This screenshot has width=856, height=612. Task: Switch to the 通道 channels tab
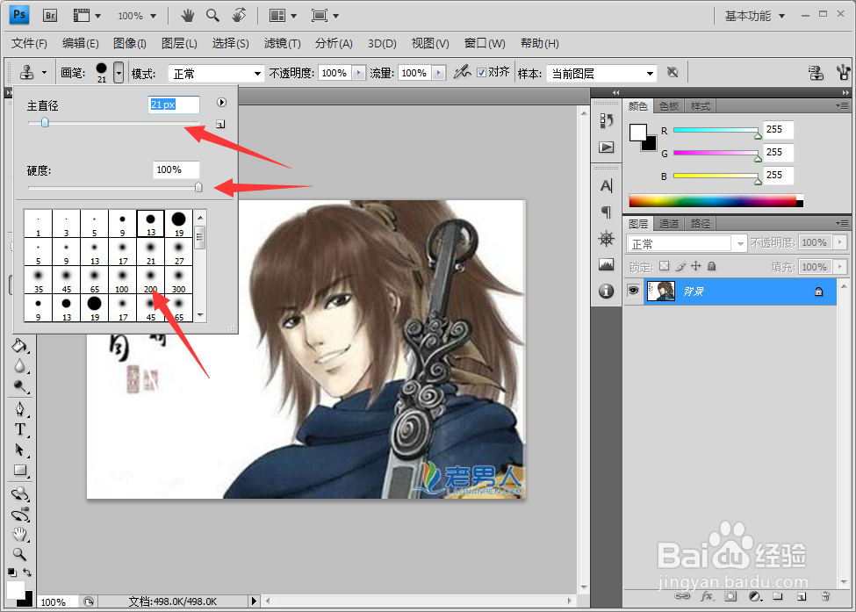(x=669, y=224)
